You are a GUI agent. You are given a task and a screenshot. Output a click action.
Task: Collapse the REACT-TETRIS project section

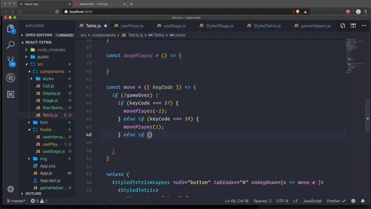point(48,42)
